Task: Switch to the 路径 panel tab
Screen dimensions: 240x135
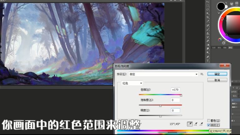Action: click(230, 48)
